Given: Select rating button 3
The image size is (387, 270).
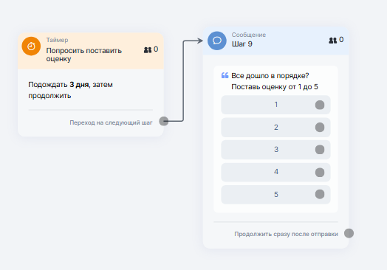Looking at the screenshot, I should click(275, 150).
